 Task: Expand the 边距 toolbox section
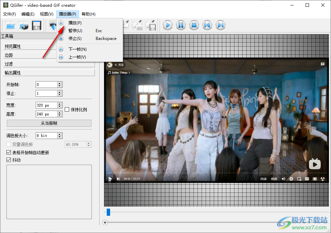pos(30,55)
